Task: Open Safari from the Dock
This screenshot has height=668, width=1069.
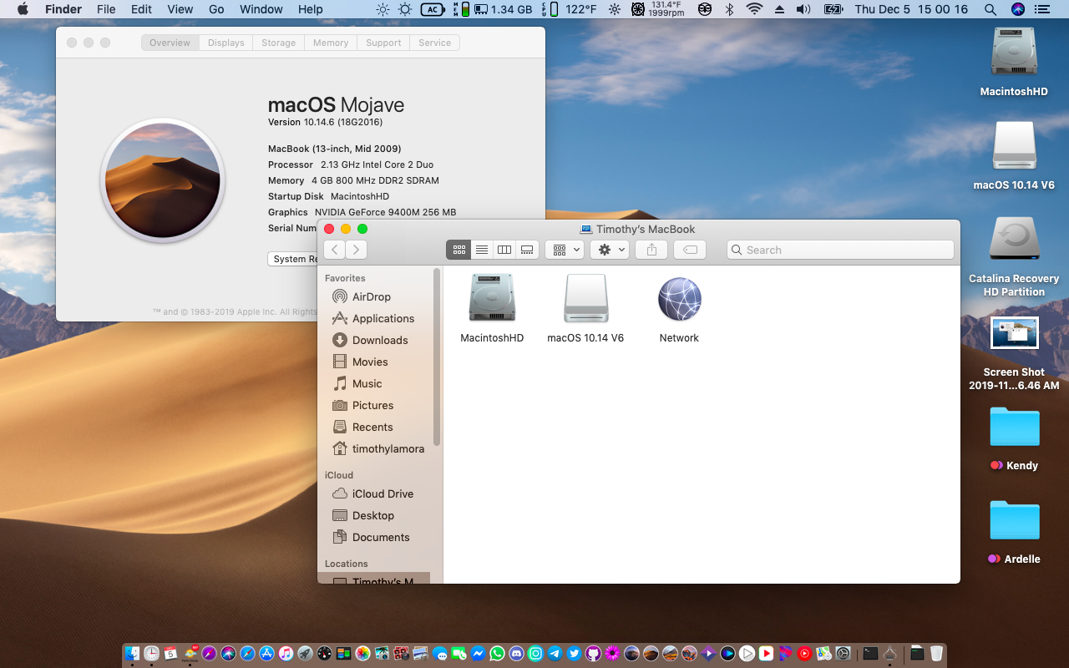Action: 248,653
